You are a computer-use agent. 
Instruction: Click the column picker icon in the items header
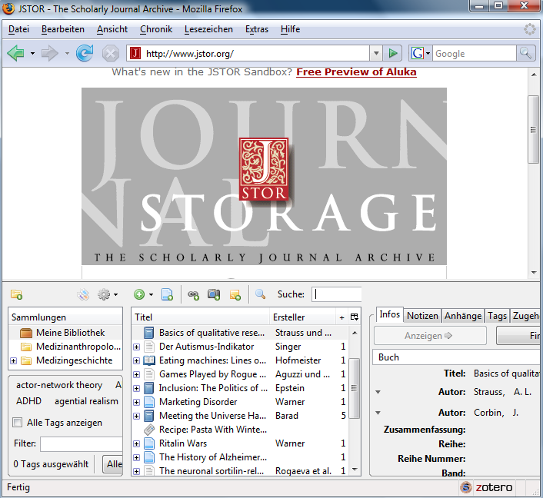tap(355, 317)
